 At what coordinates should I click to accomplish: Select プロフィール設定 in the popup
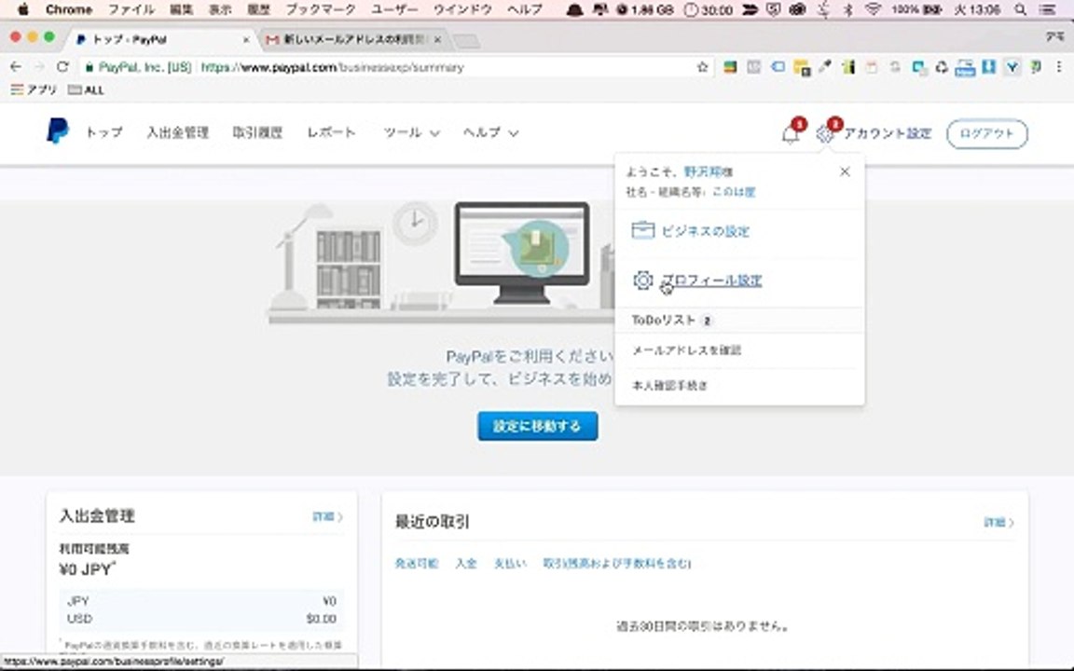711,280
